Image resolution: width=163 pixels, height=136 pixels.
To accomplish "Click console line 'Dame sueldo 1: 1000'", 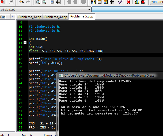I will [81, 84].
